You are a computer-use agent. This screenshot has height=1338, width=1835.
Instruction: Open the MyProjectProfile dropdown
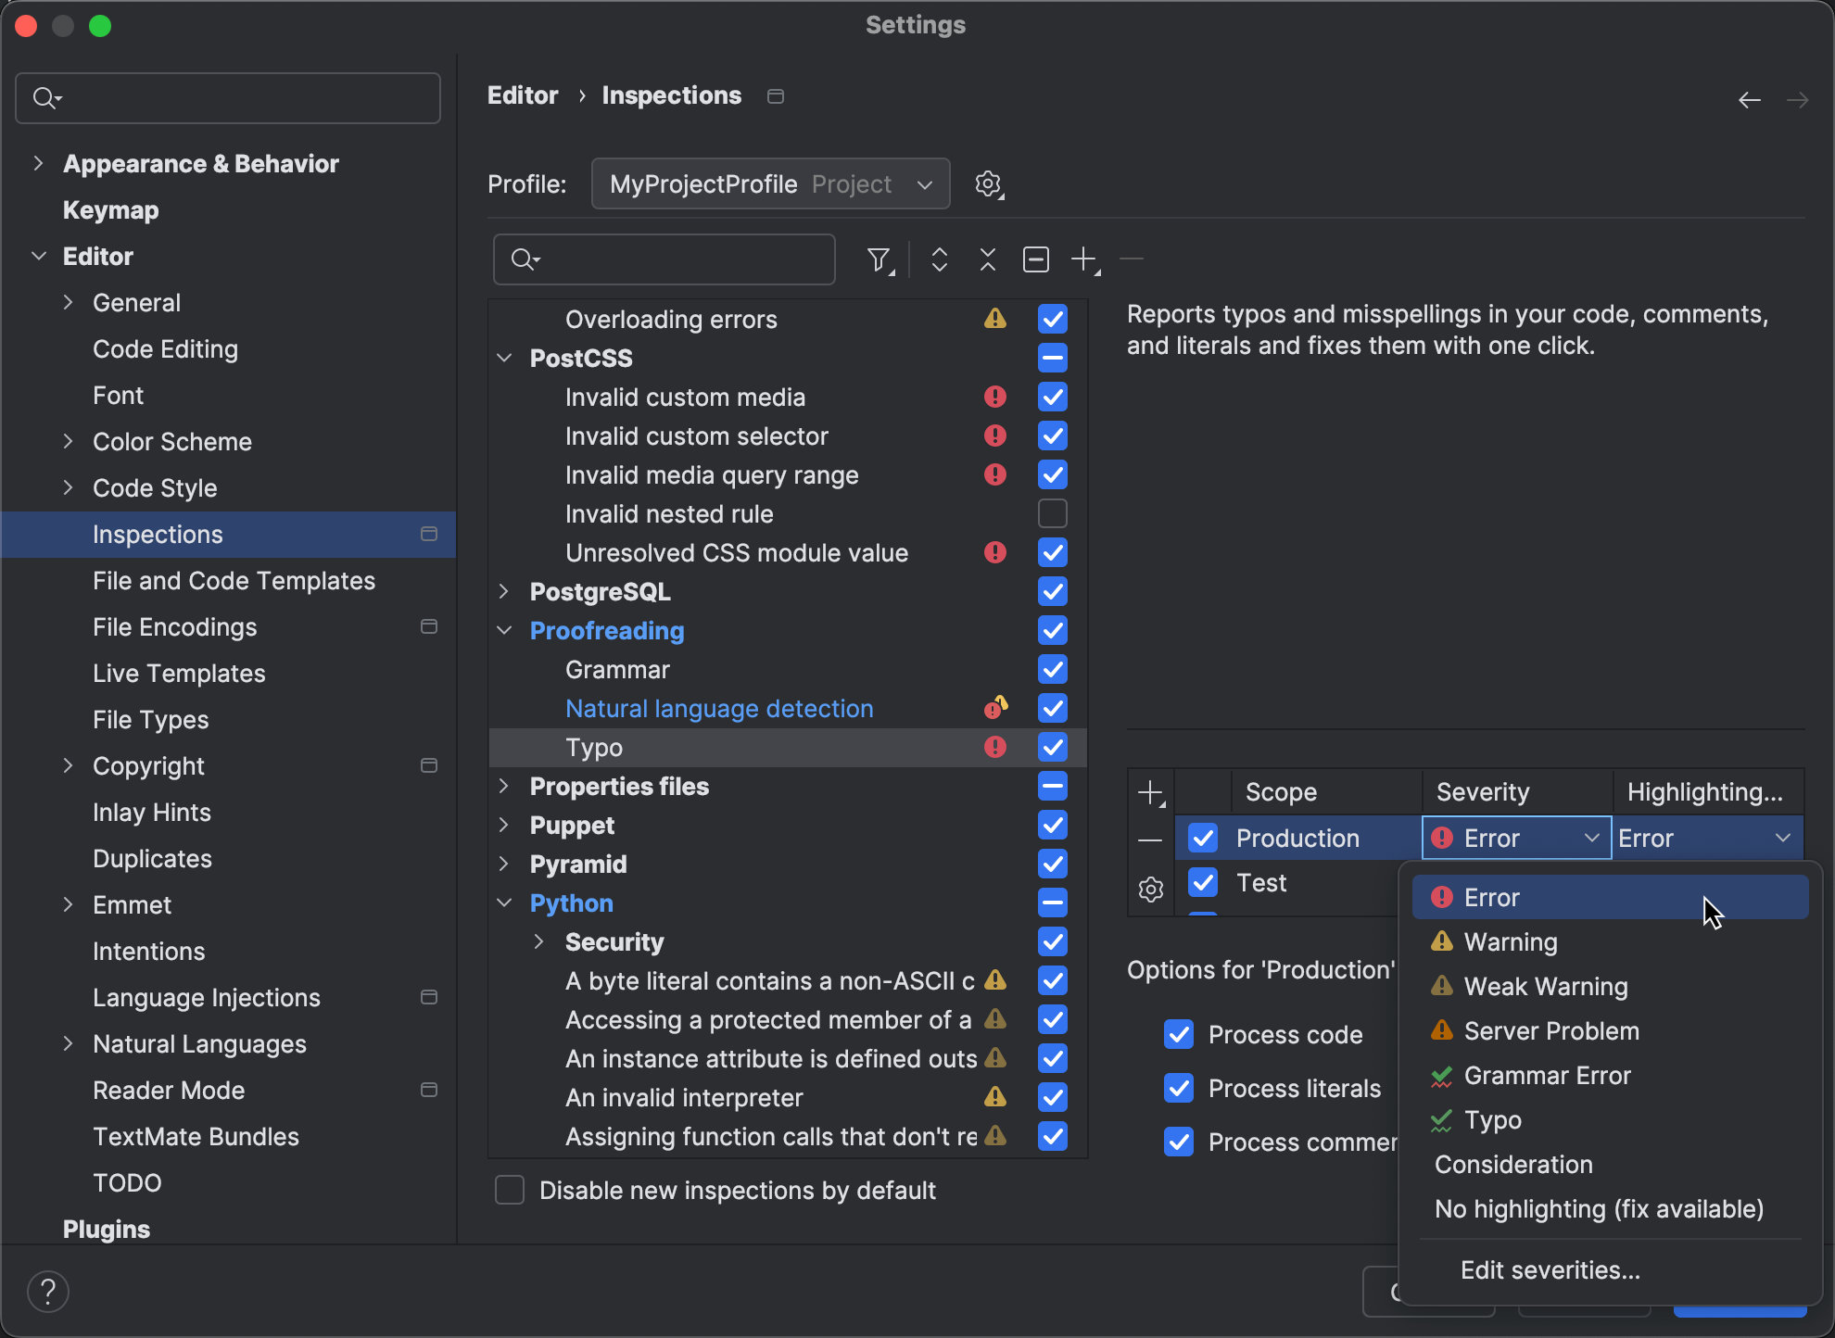coord(769,183)
